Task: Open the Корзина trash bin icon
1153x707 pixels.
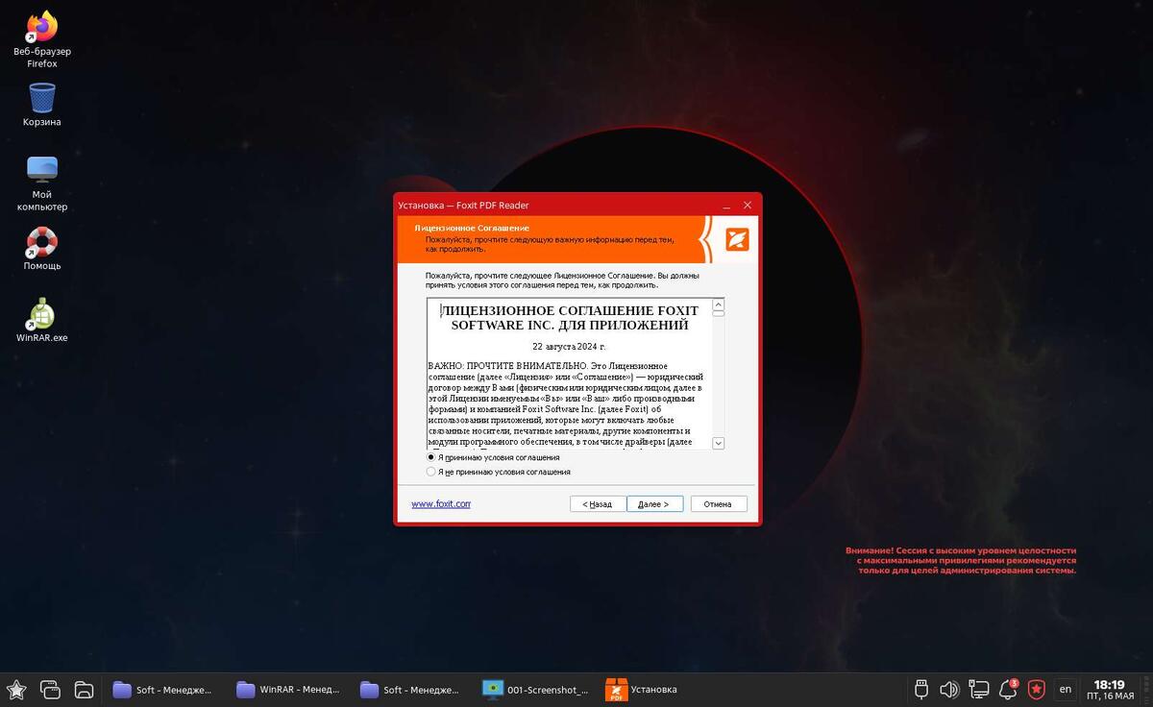Action: 42,105
